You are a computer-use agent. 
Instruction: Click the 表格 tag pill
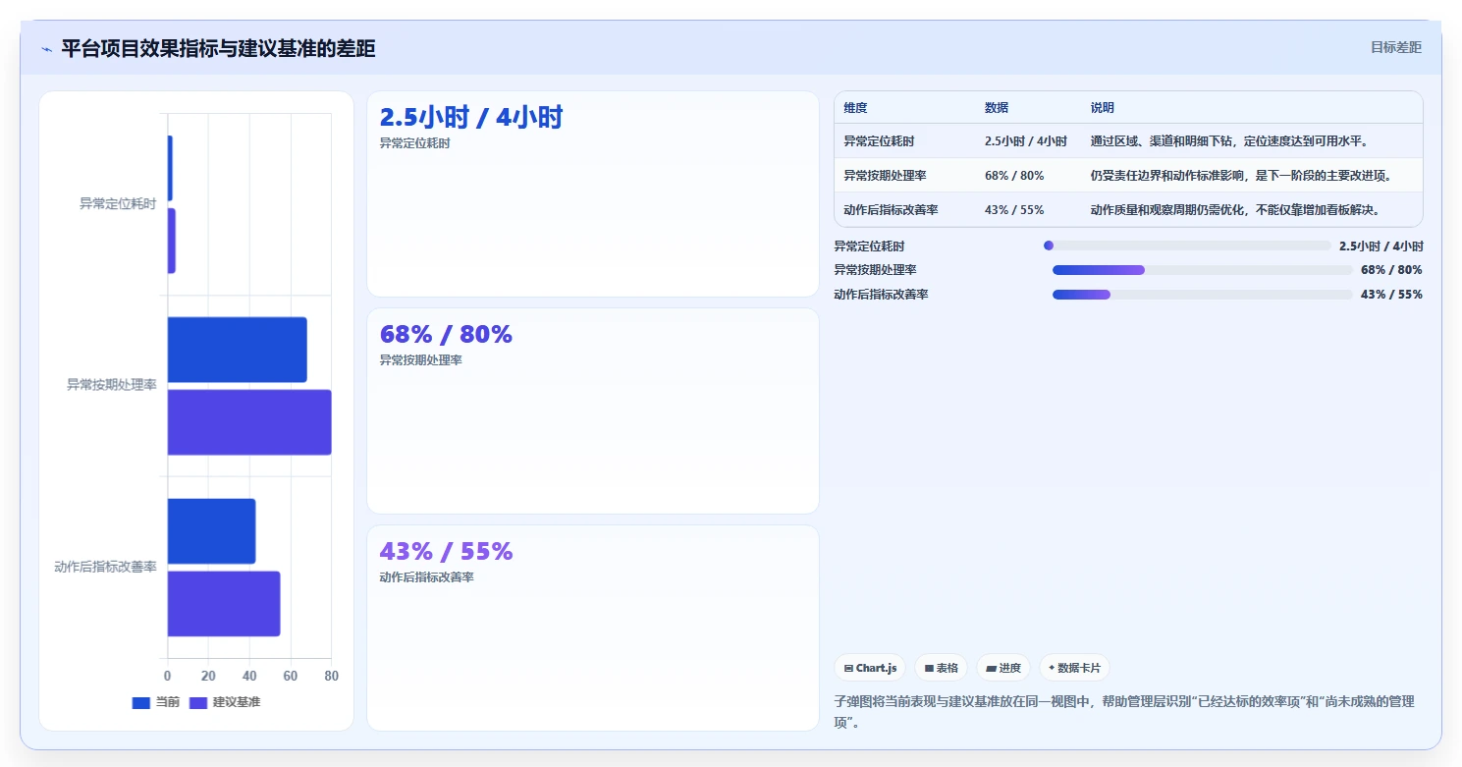click(x=941, y=668)
